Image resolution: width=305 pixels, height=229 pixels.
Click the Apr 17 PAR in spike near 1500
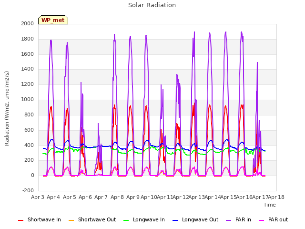(257, 62)
